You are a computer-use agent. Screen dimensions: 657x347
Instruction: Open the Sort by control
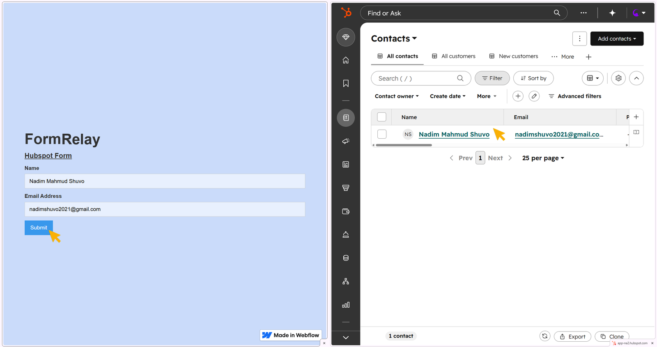tap(533, 78)
